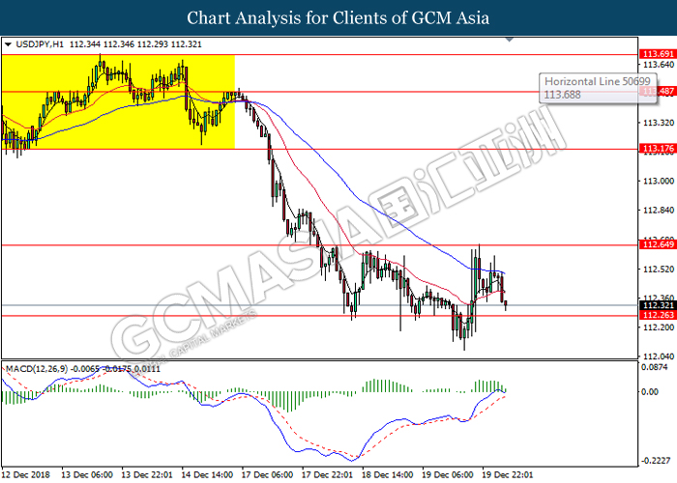Click the chart shift triangle marker
This screenshot has height=483, width=677.
510,40
